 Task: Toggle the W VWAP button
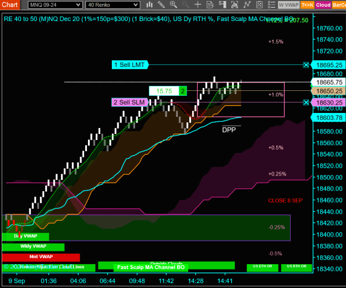pos(288,5)
